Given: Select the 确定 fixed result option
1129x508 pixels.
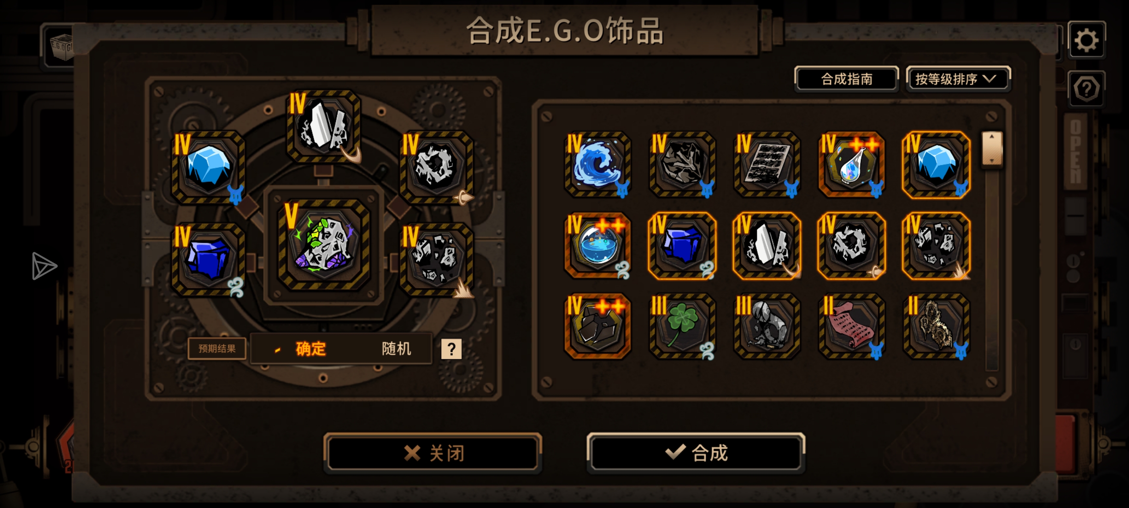Looking at the screenshot, I should point(310,349).
